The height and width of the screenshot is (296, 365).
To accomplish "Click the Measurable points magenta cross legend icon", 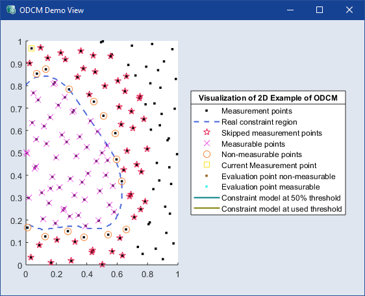I will [207, 143].
